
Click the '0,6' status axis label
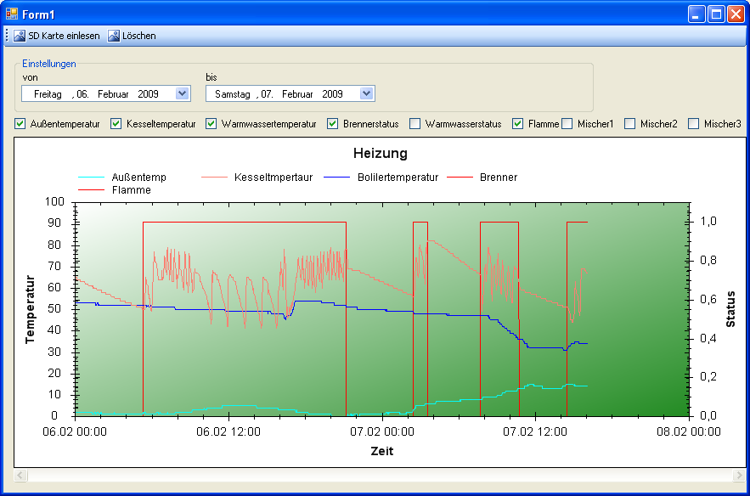pyautogui.click(x=708, y=300)
